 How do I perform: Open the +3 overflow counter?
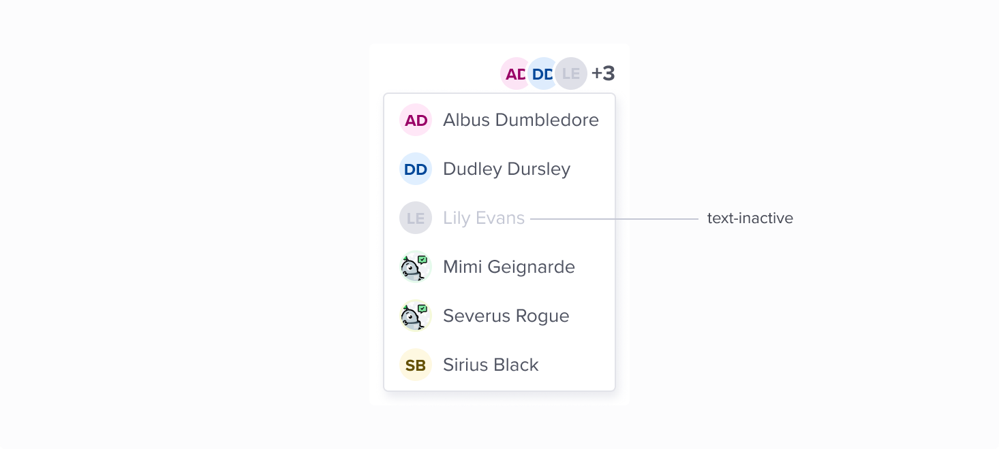[603, 73]
